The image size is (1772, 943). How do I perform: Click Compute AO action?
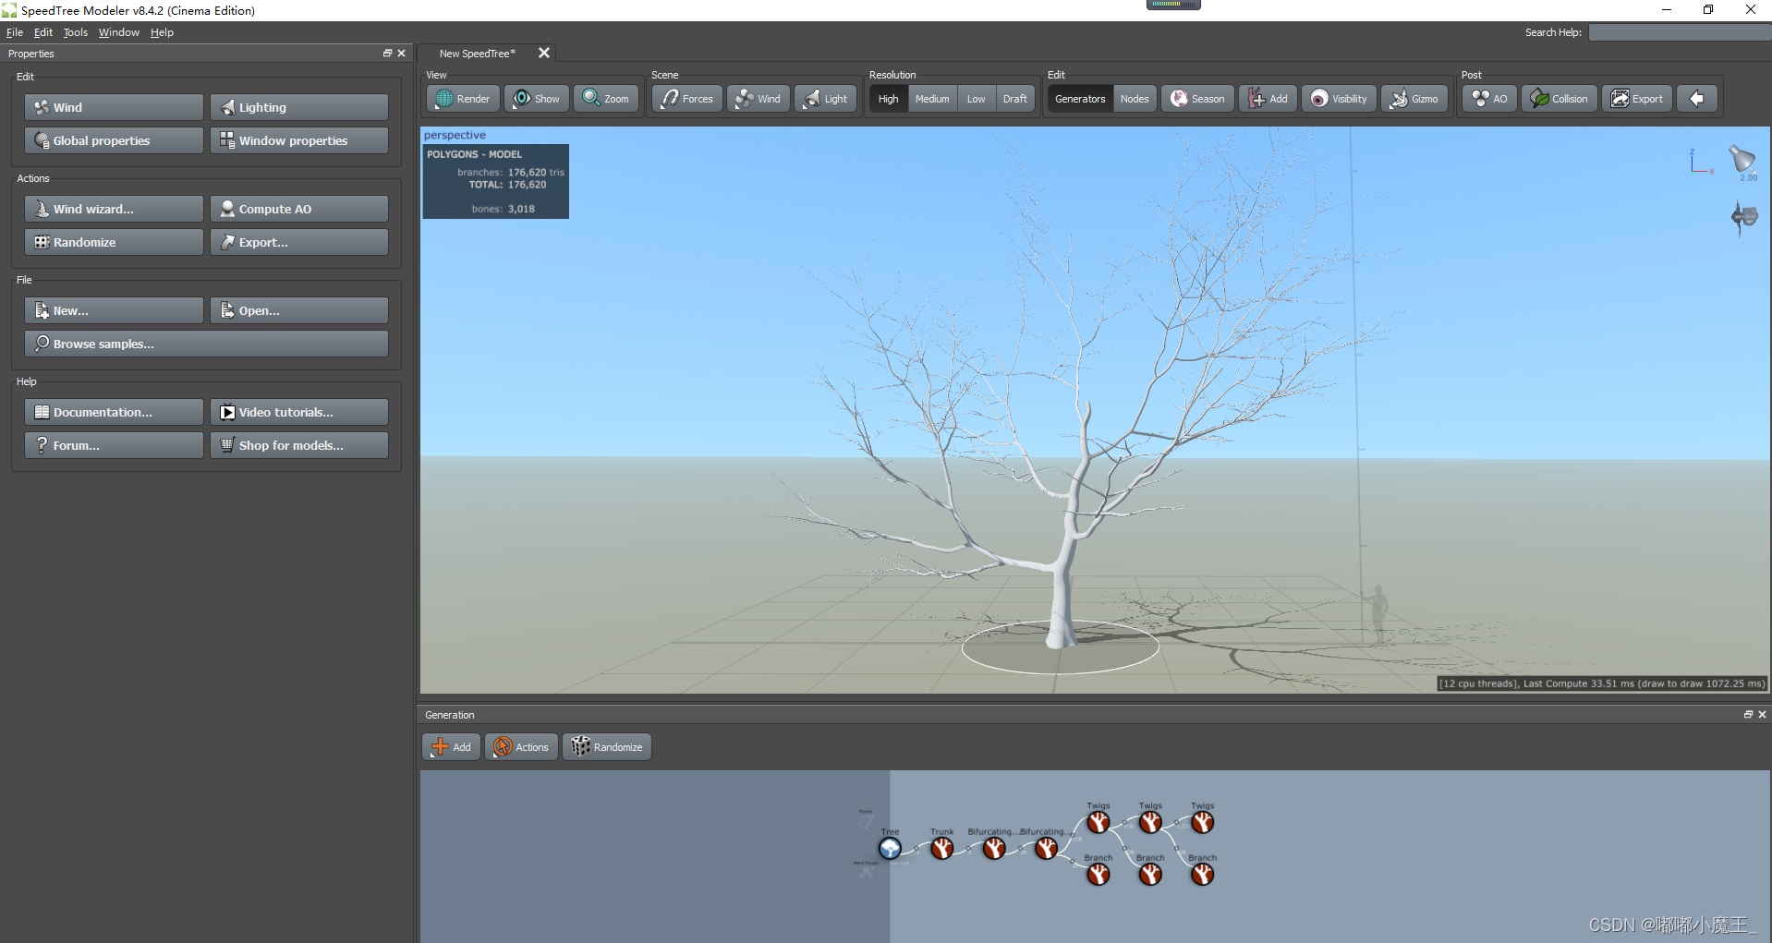299,209
